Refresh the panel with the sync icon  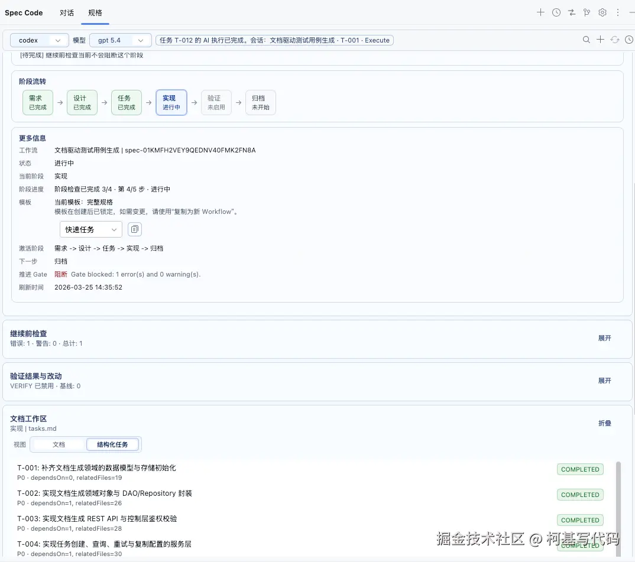(x=615, y=40)
